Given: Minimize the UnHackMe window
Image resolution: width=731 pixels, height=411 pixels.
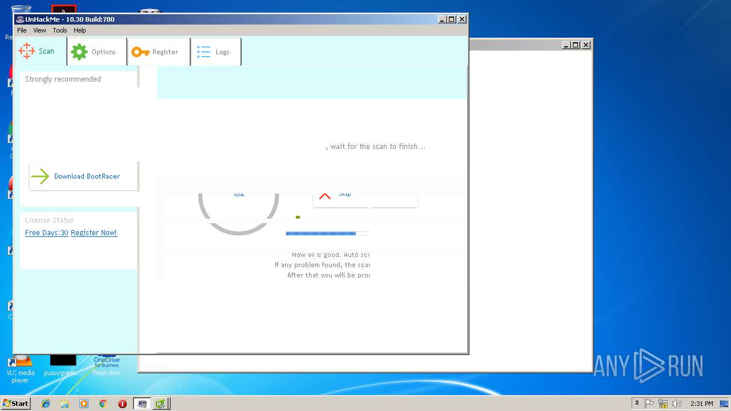Looking at the screenshot, I should point(443,19).
